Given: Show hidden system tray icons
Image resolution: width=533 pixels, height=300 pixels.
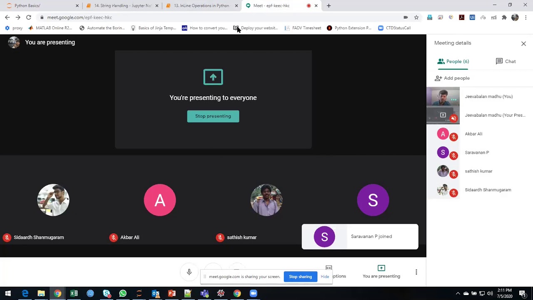Looking at the screenshot, I should click(x=458, y=293).
